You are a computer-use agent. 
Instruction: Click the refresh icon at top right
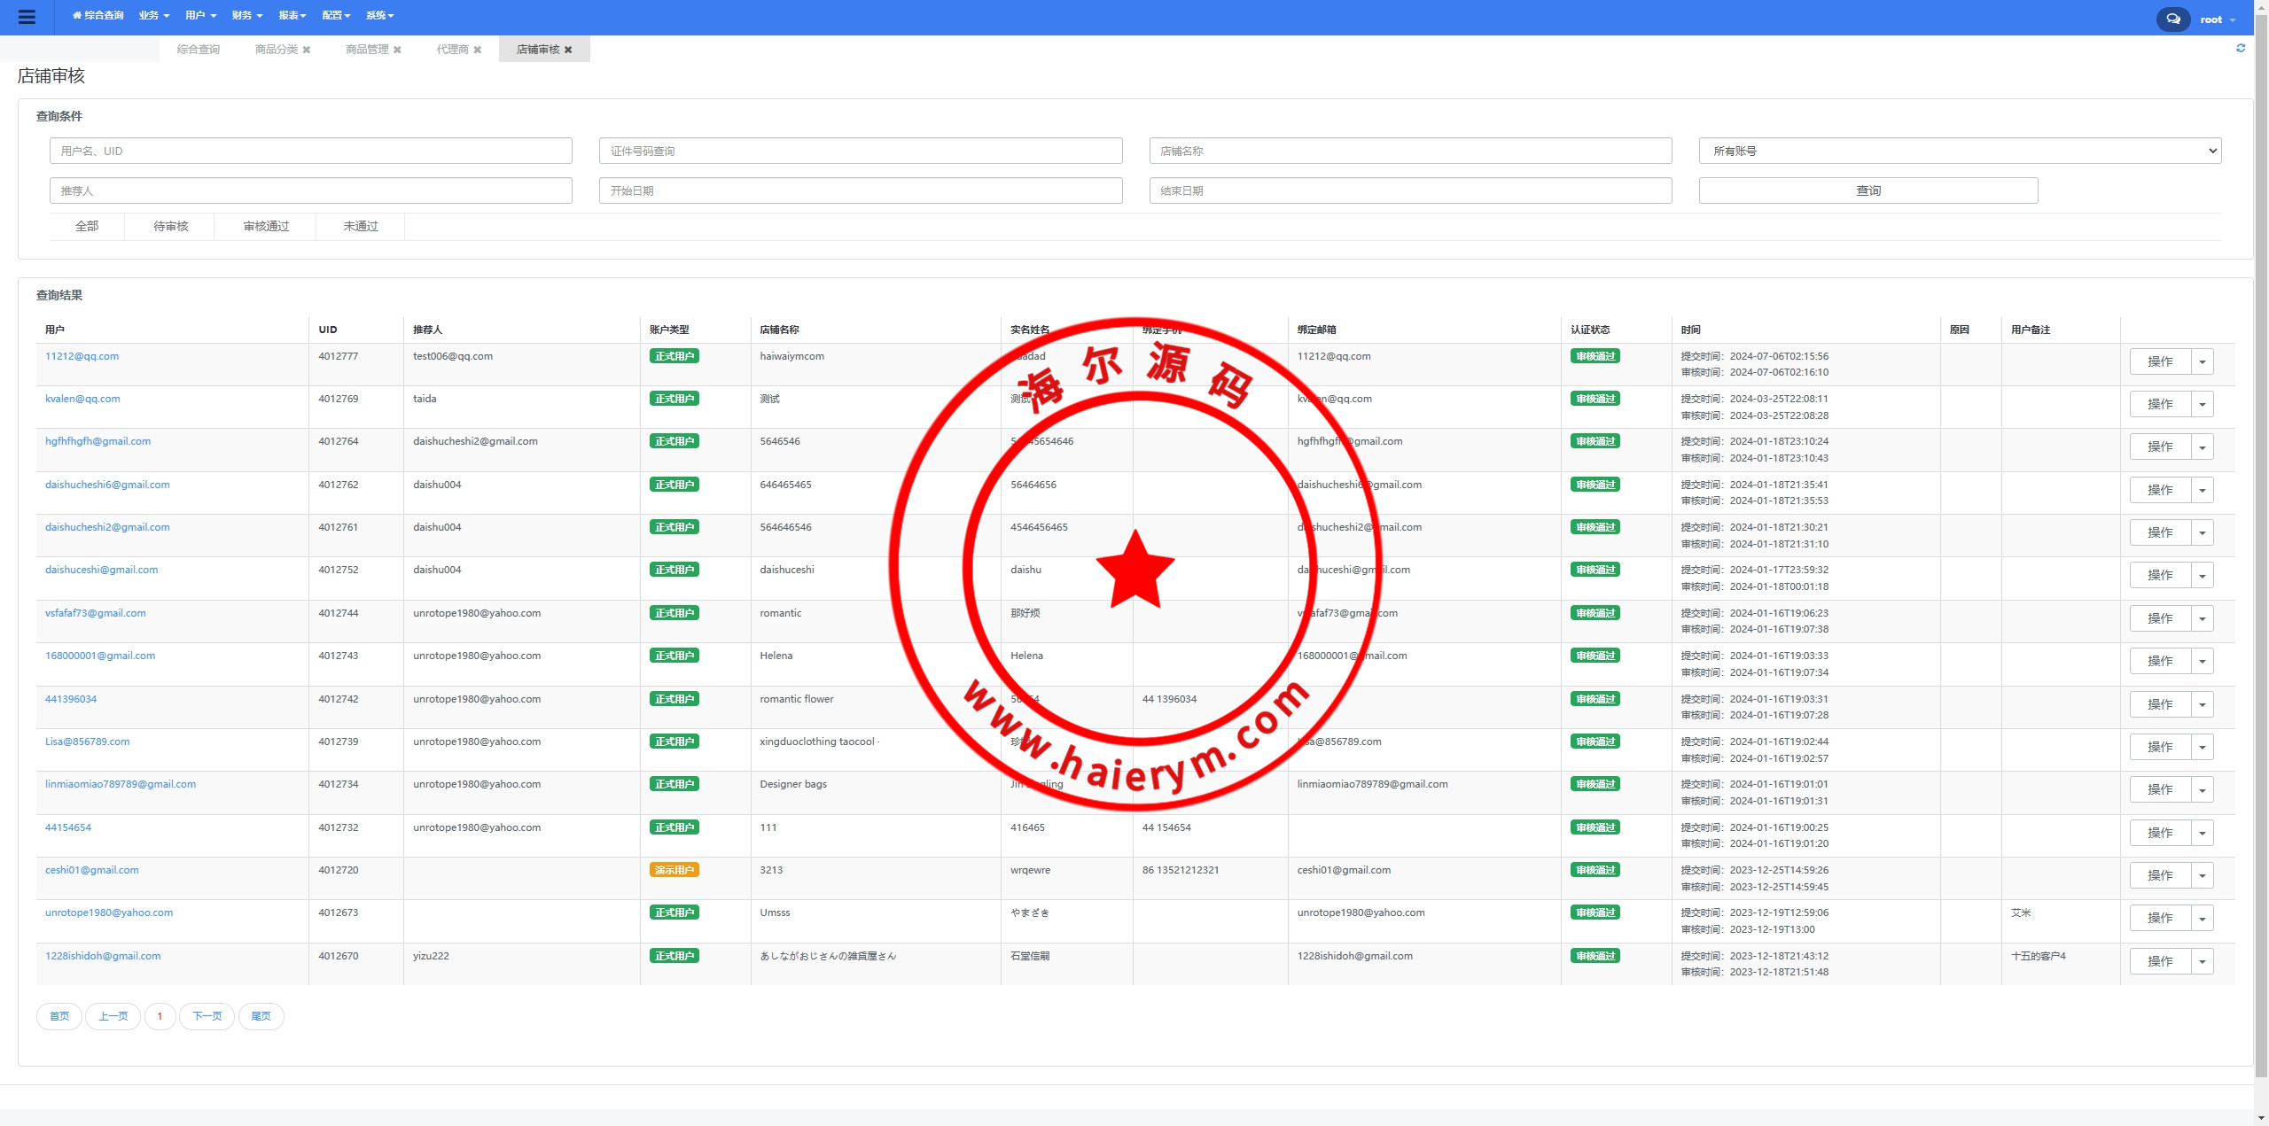pyautogui.click(x=2241, y=48)
